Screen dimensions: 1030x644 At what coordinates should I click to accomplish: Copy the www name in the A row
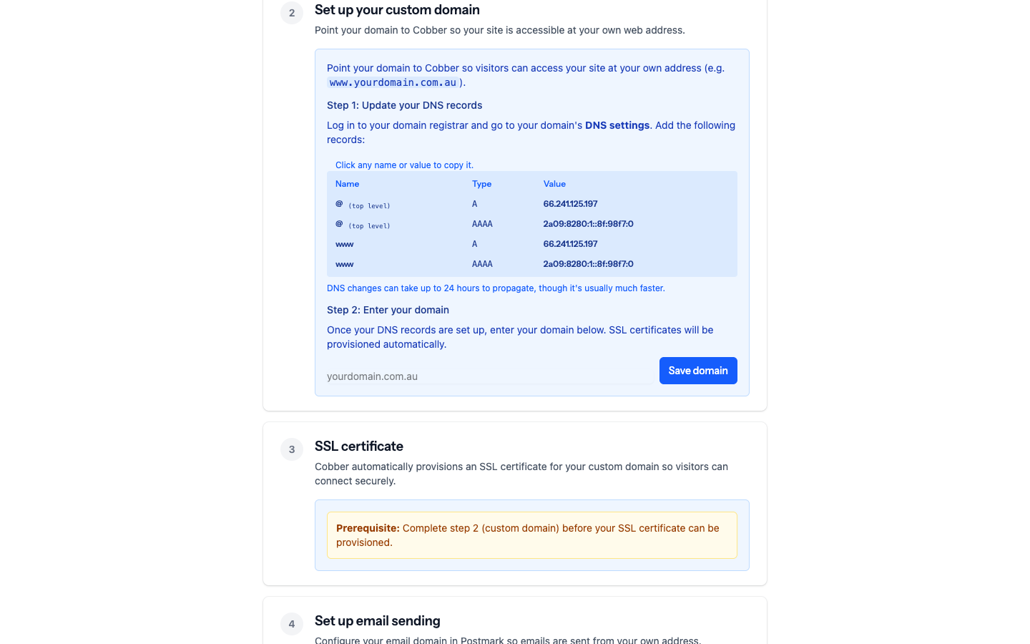click(345, 244)
